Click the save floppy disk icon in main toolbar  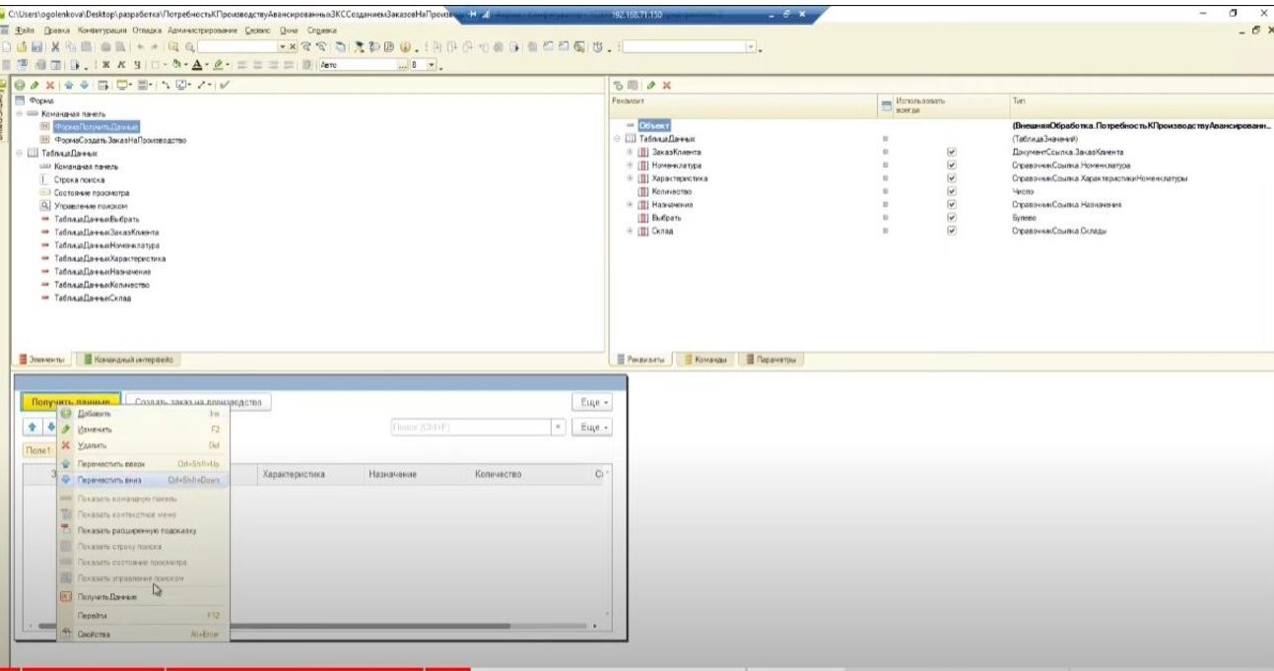pos(36,47)
